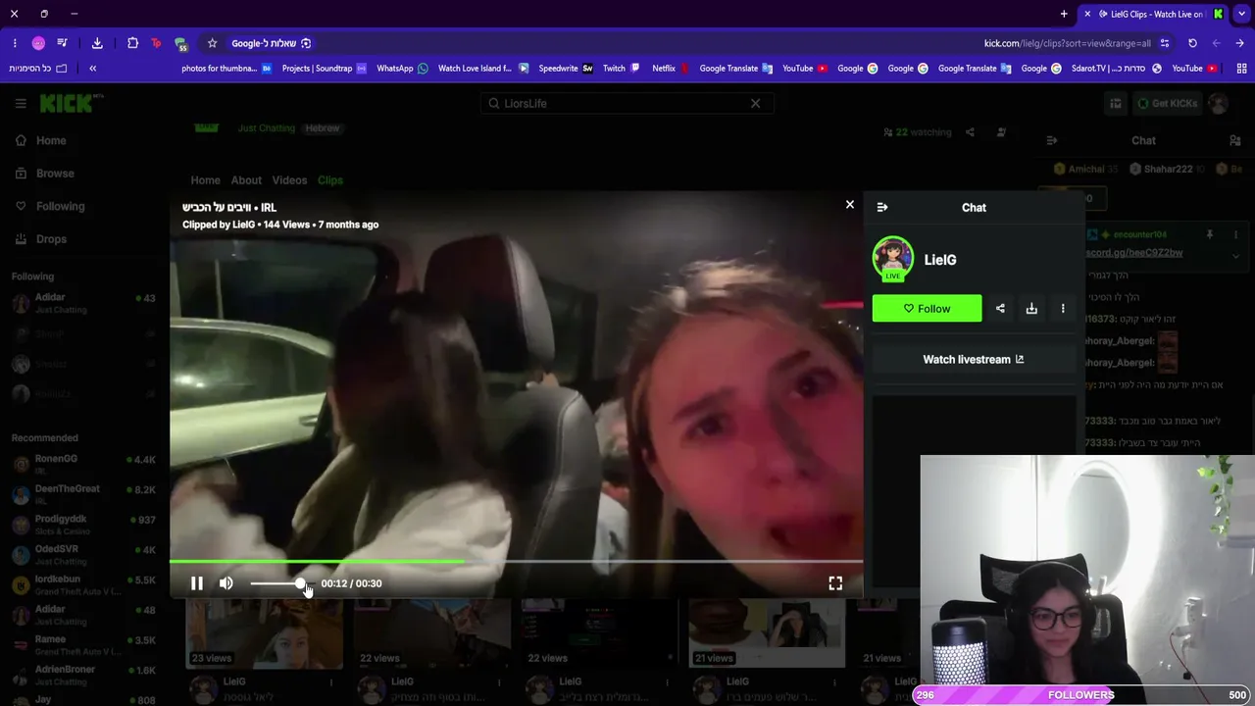The image size is (1255, 706).
Task: Open DeenTheGreat recommended channel
Action: pos(83,494)
